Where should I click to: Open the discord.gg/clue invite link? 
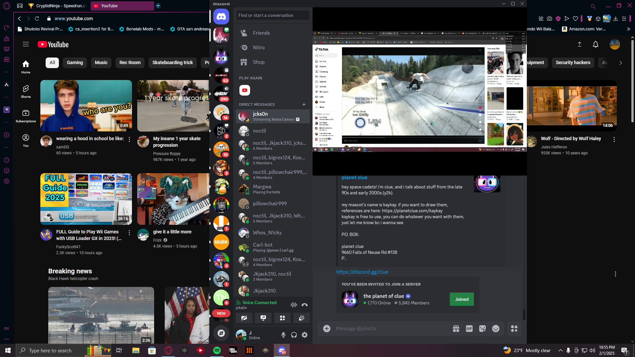click(362, 272)
